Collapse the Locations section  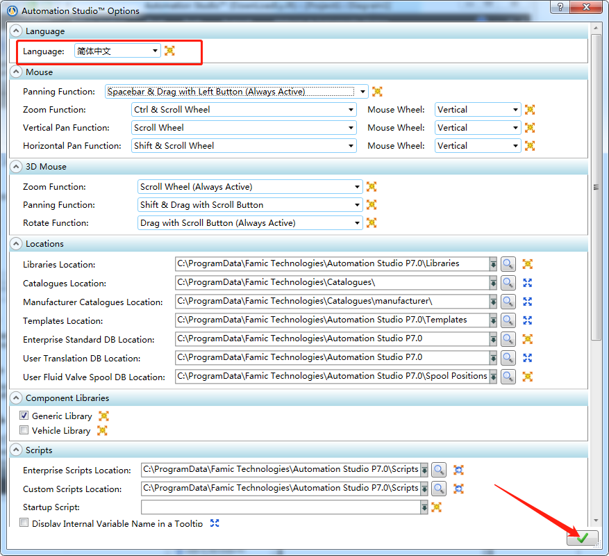16,244
